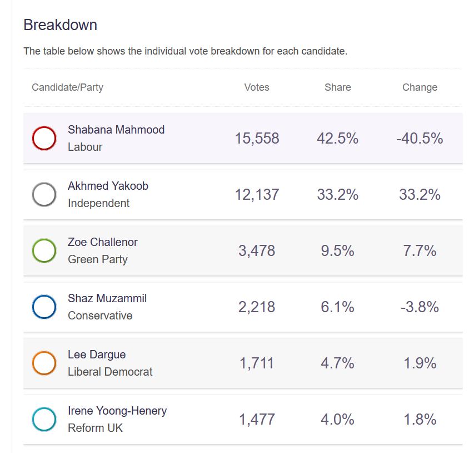
Task: Click the Change column header
Action: point(420,87)
